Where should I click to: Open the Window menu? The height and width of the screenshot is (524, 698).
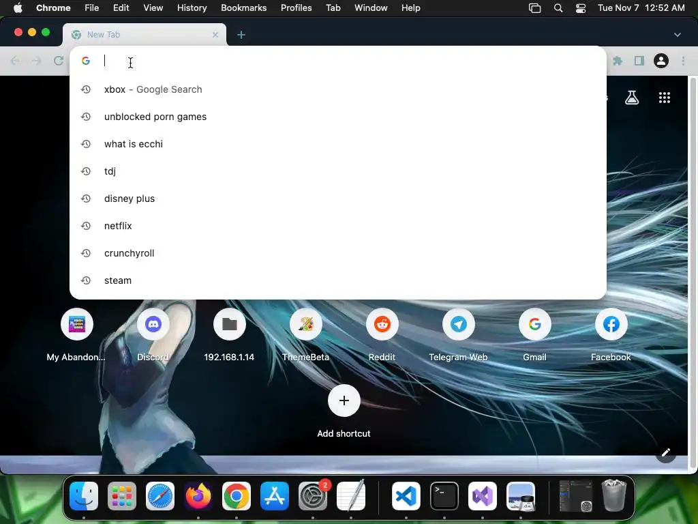pyautogui.click(x=371, y=8)
